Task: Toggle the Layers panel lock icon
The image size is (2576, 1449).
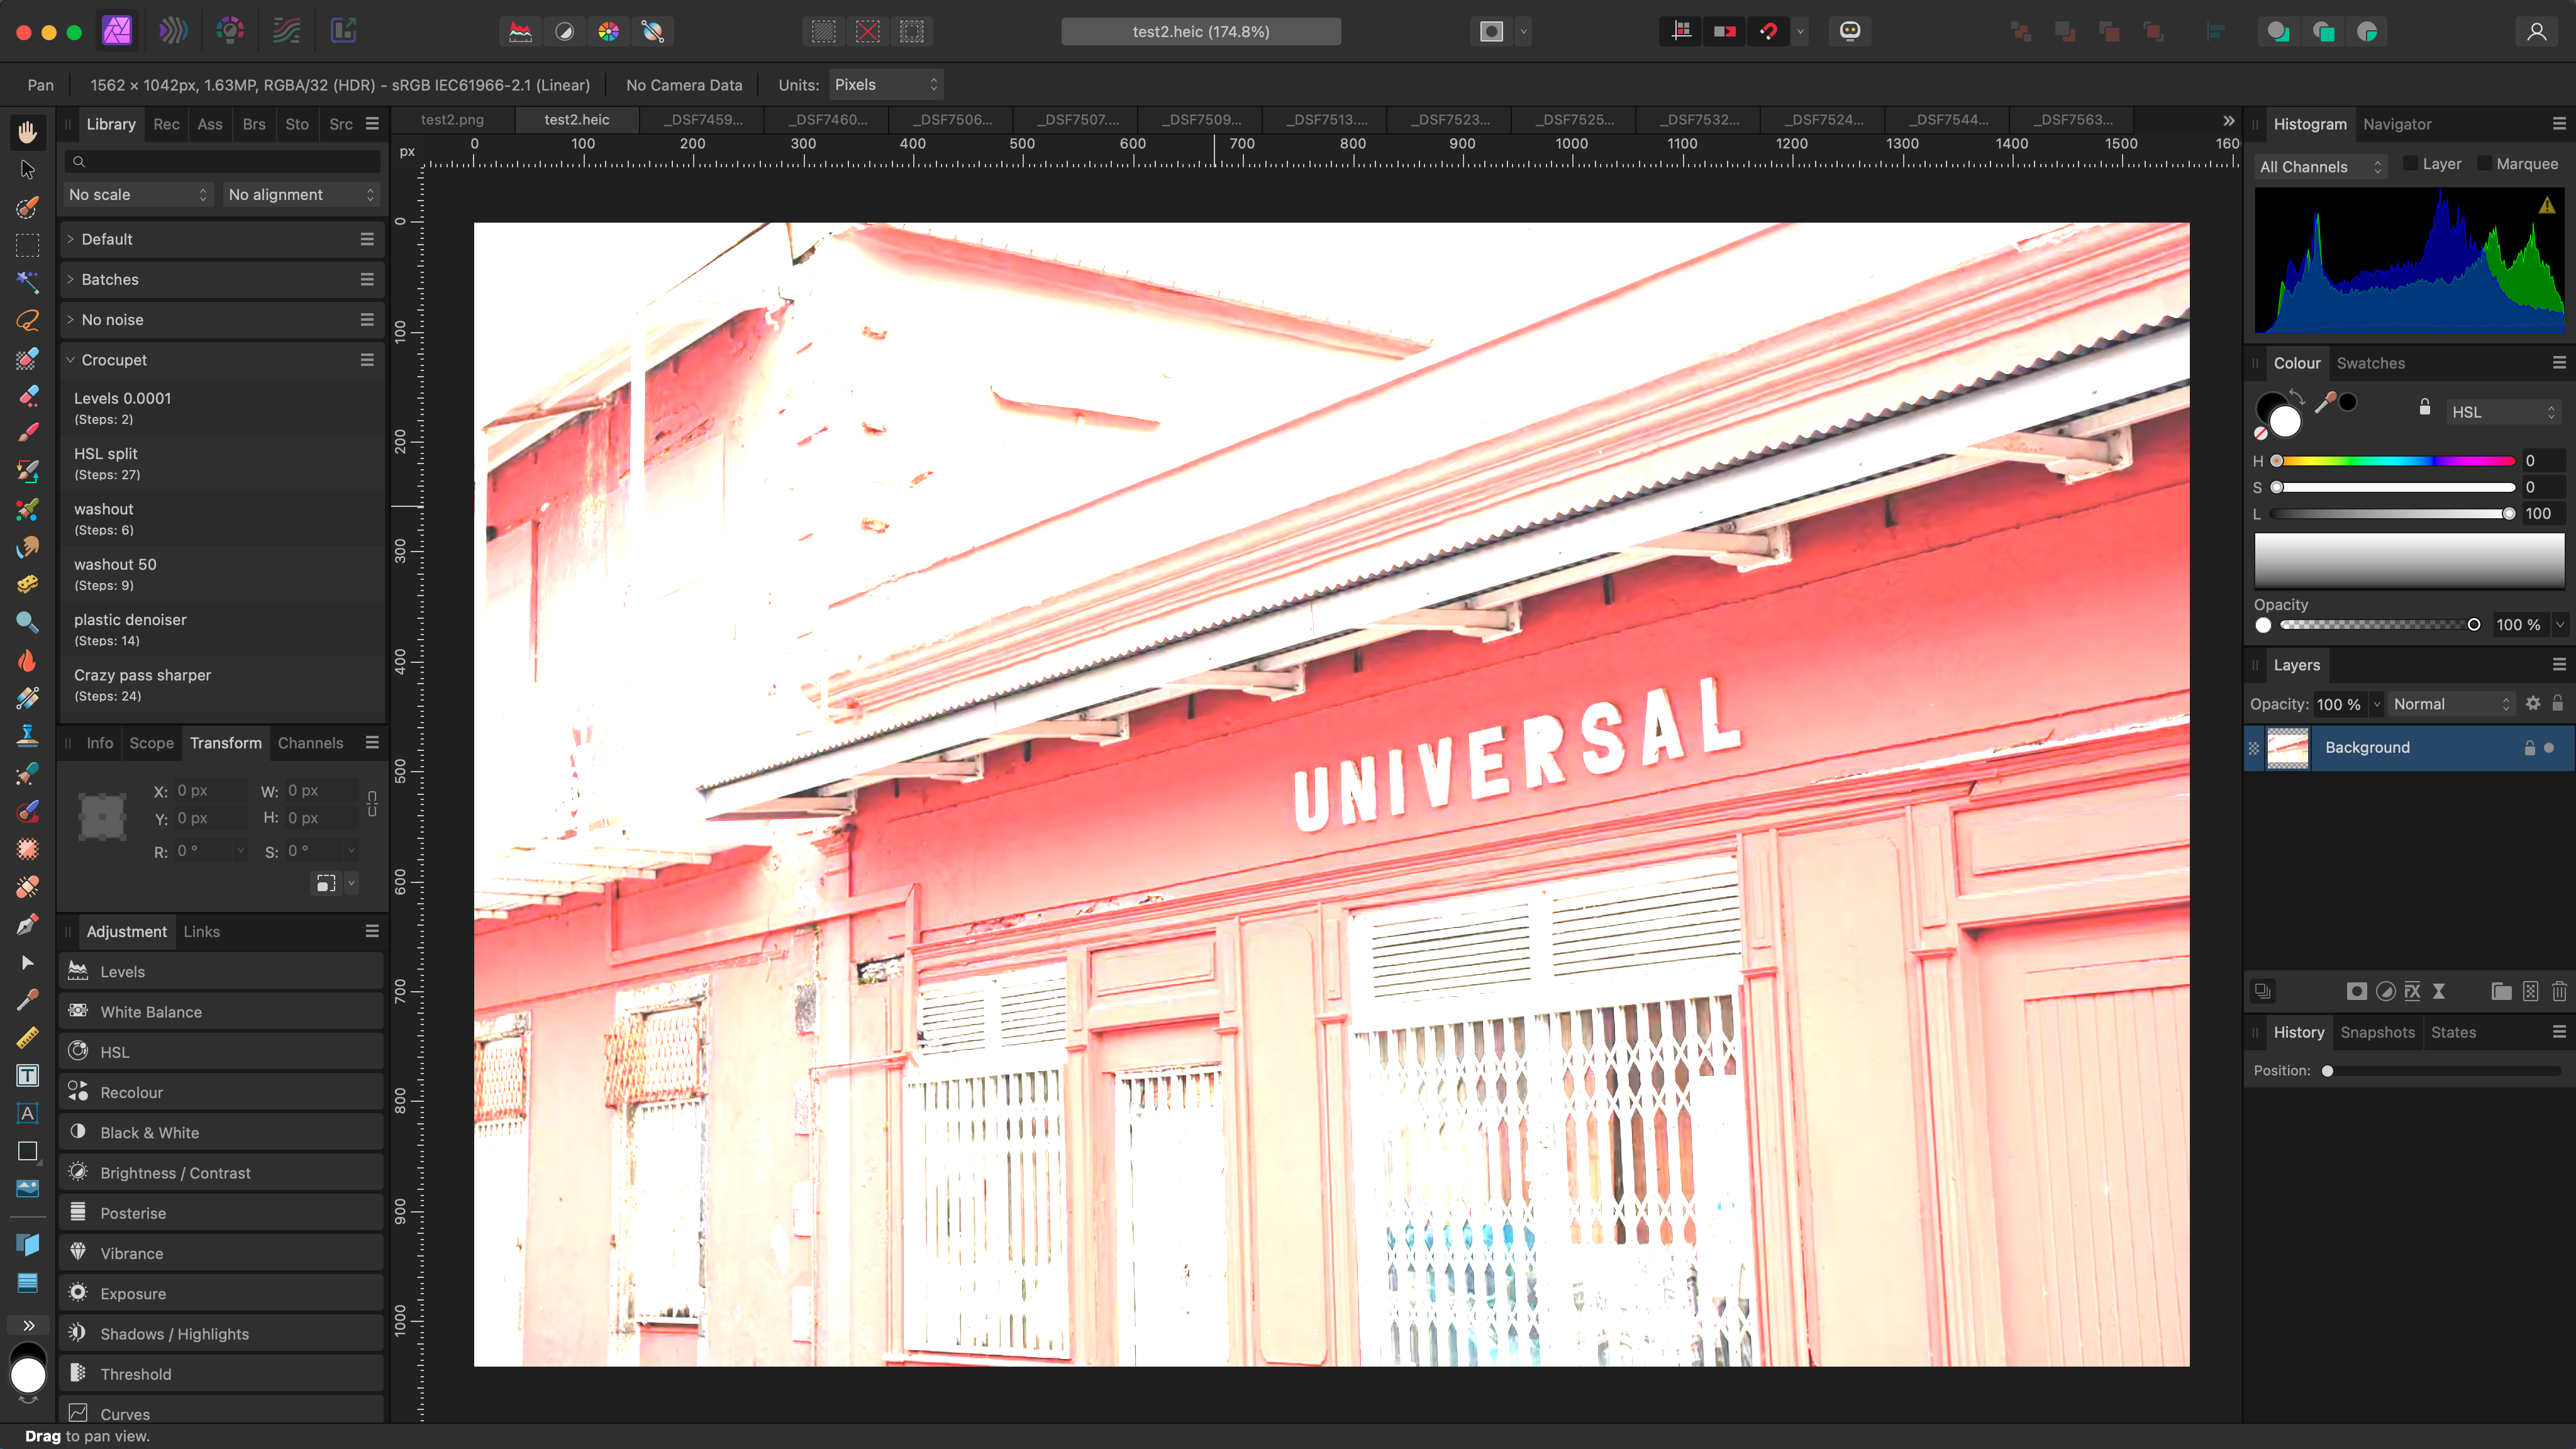Action: 2557,703
